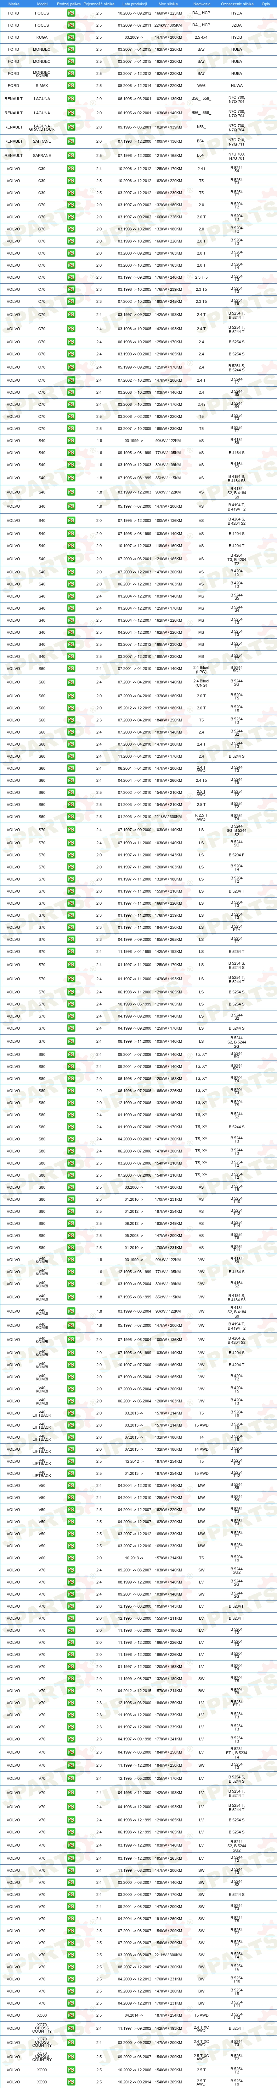
Task: Click the 'Oznaczenie silnika' column header
Action: (237, 4)
